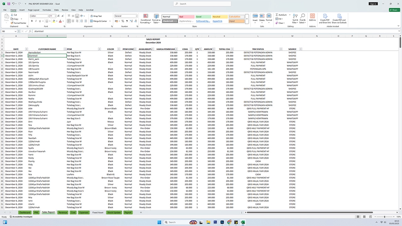This screenshot has width=402, height=226.
Task: Open the Number Format dropdown (General)
Action: click(136, 16)
